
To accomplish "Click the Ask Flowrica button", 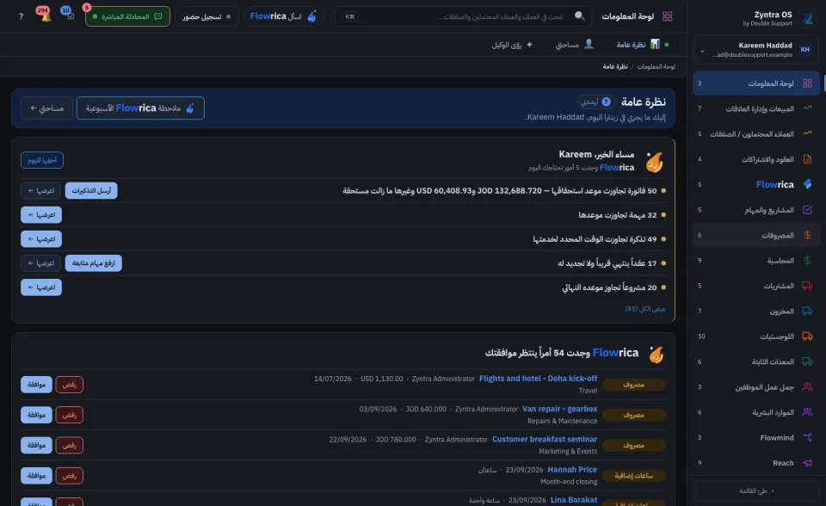I will point(283,16).
